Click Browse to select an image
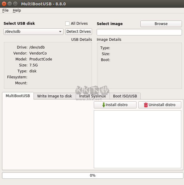Viewport: 184px width, 185px height. tap(161, 24)
